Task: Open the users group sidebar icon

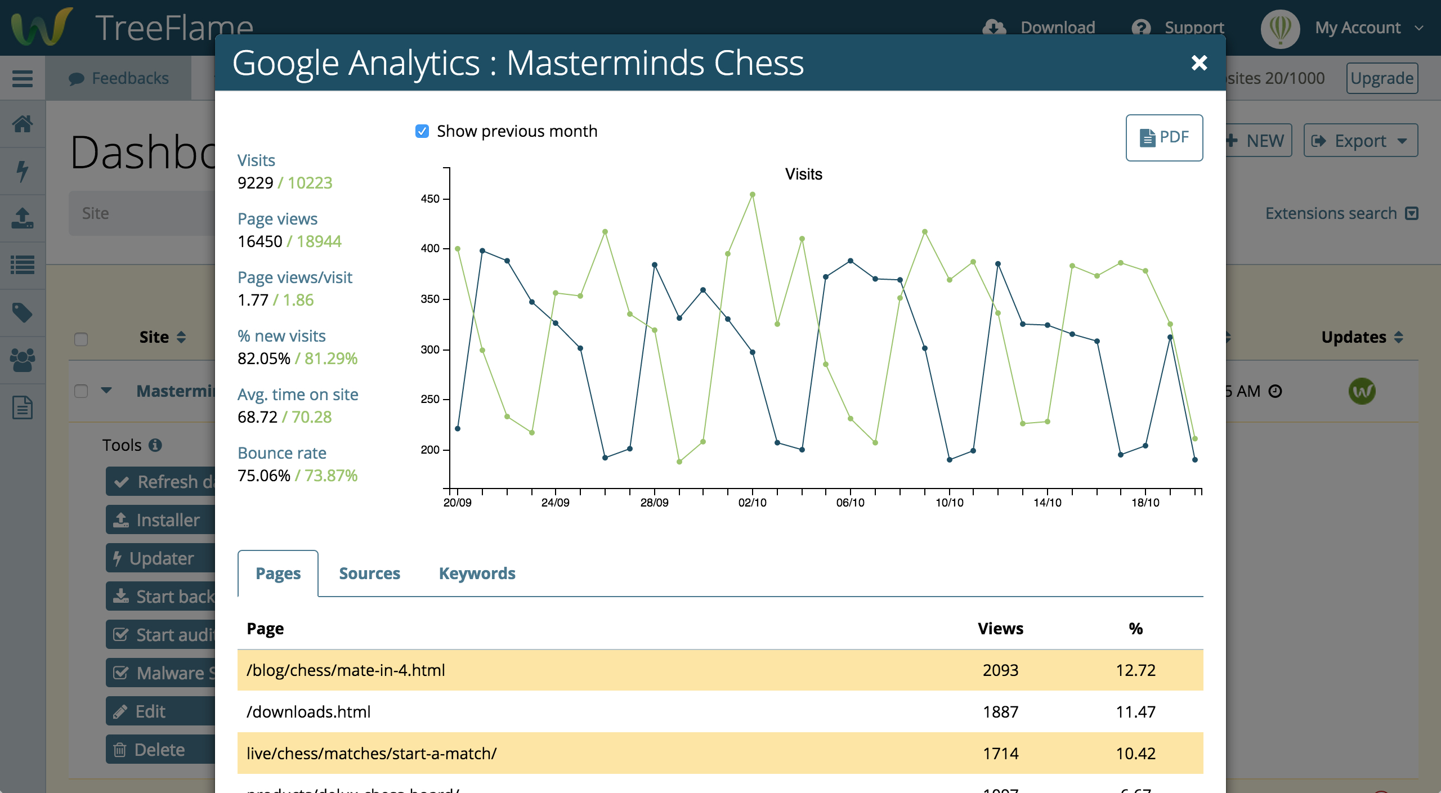Action: coord(23,360)
